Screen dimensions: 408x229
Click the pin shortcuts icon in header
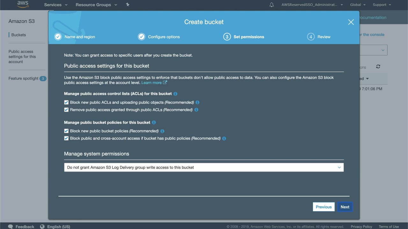click(128, 5)
